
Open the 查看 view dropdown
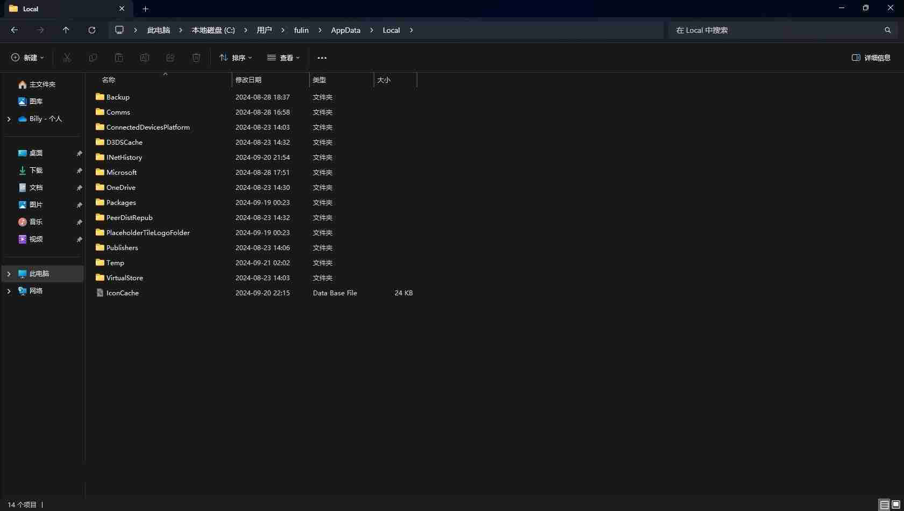283,58
